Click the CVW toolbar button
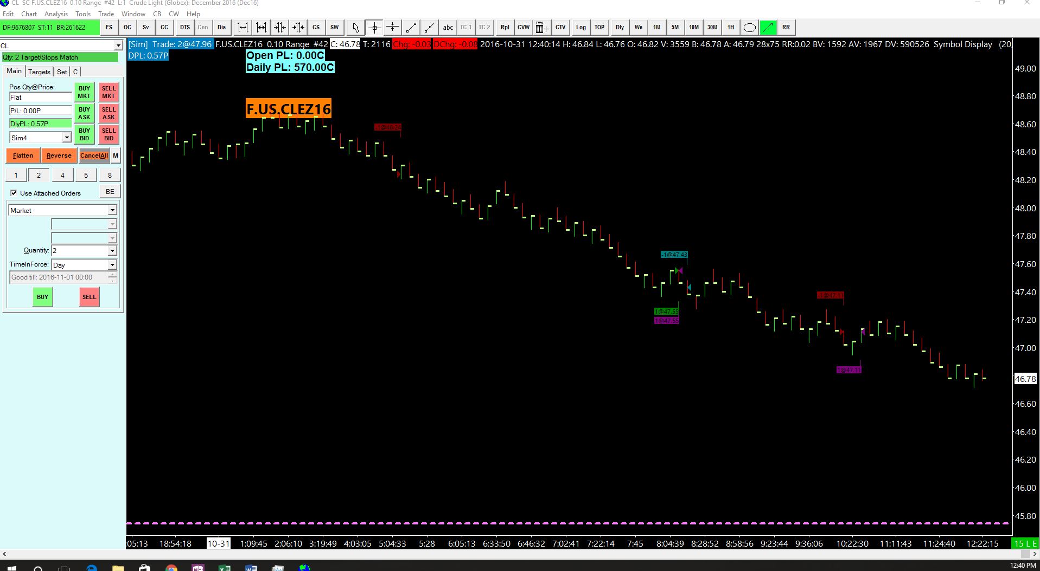This screenshot has width=1040, height=571. point(524,27)
